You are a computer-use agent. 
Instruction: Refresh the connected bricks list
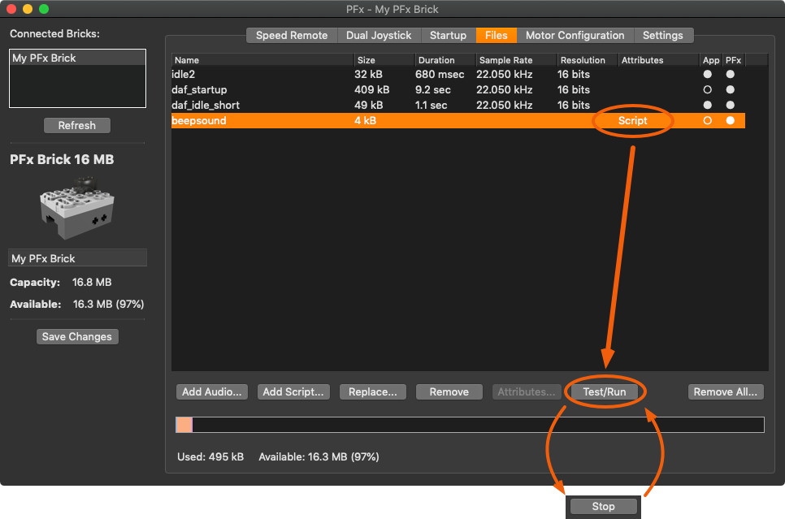pyautogui.click(x=76, y=126)
